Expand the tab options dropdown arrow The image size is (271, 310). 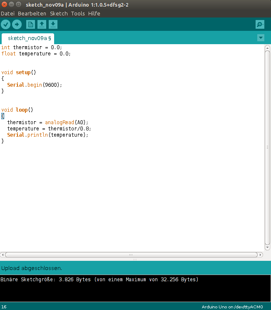coord(261,37)
